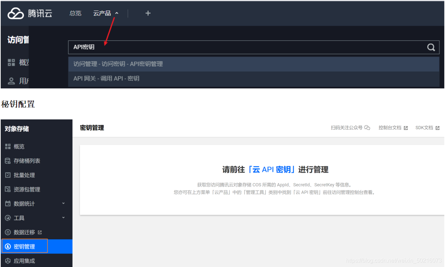
Task: Click the key icon beside 密钥管理
Action: (8, 247)
